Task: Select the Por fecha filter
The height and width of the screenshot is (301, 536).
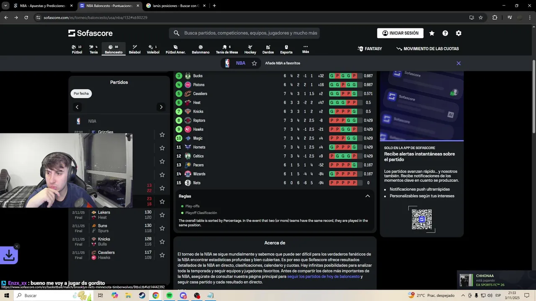Action: point(81,94)
